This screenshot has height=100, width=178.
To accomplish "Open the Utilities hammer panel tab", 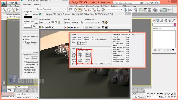I will (174, 21).
